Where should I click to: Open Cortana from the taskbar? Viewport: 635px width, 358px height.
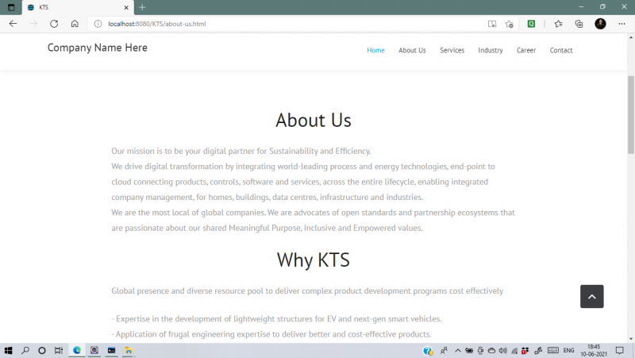pyautogui.click(x=42, y=350)
